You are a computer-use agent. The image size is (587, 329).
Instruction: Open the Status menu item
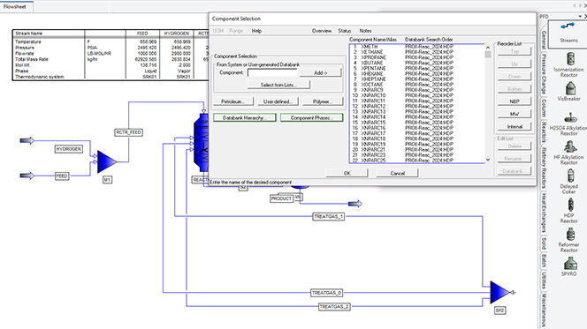click(345, 31)
